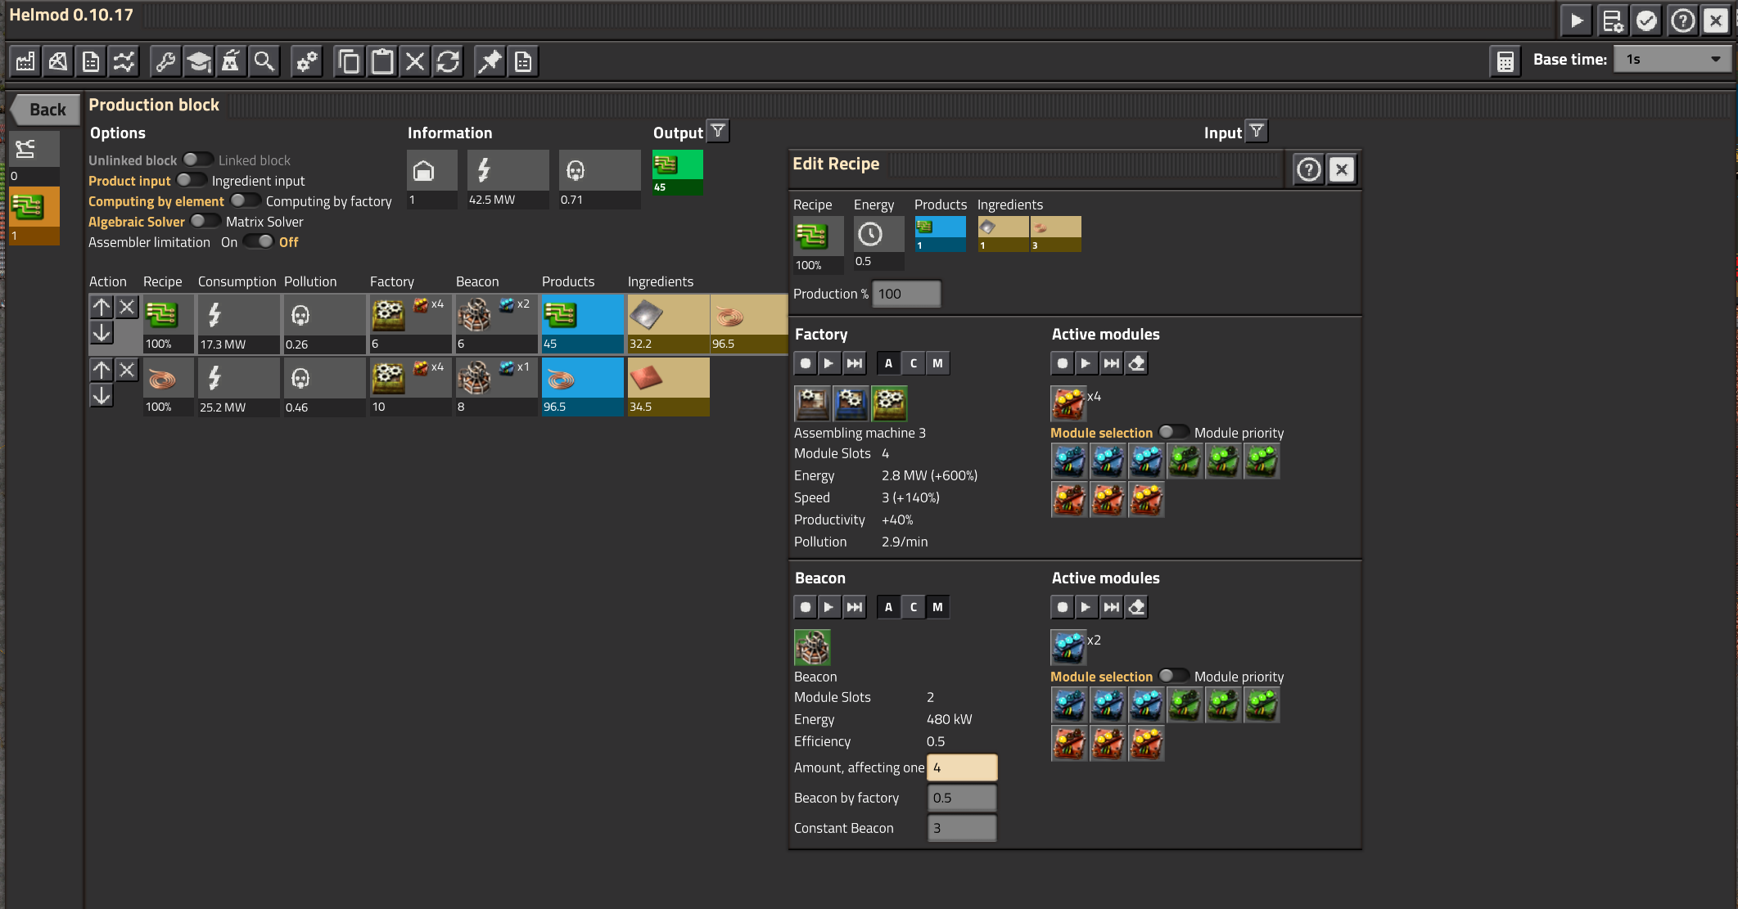Click the refresh arrows toolbar icon
Screen dimensions: 1738x909
pos(448,61)
